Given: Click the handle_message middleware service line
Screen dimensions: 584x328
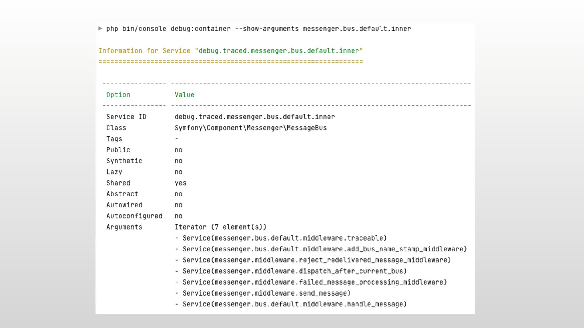Looking at the screenshot, I should click(294, 304).
